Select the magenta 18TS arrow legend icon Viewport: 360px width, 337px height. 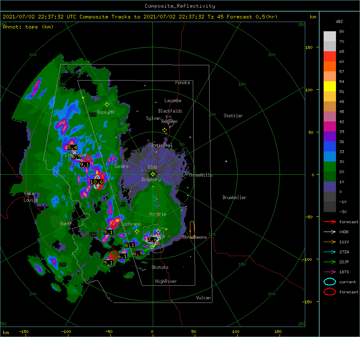[330, 272]
